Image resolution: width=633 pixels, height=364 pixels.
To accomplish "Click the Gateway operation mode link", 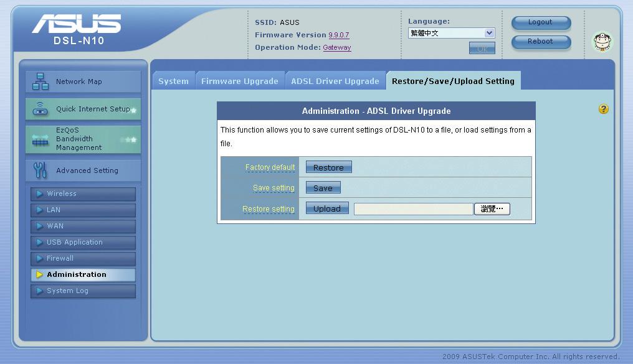I will coord(337,47).
